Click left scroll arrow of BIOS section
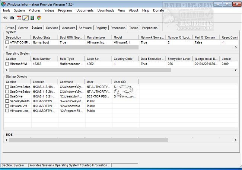 pyautogui.click(x=6, y=140)
